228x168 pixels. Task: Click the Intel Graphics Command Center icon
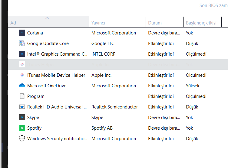[x=22, y=54]
